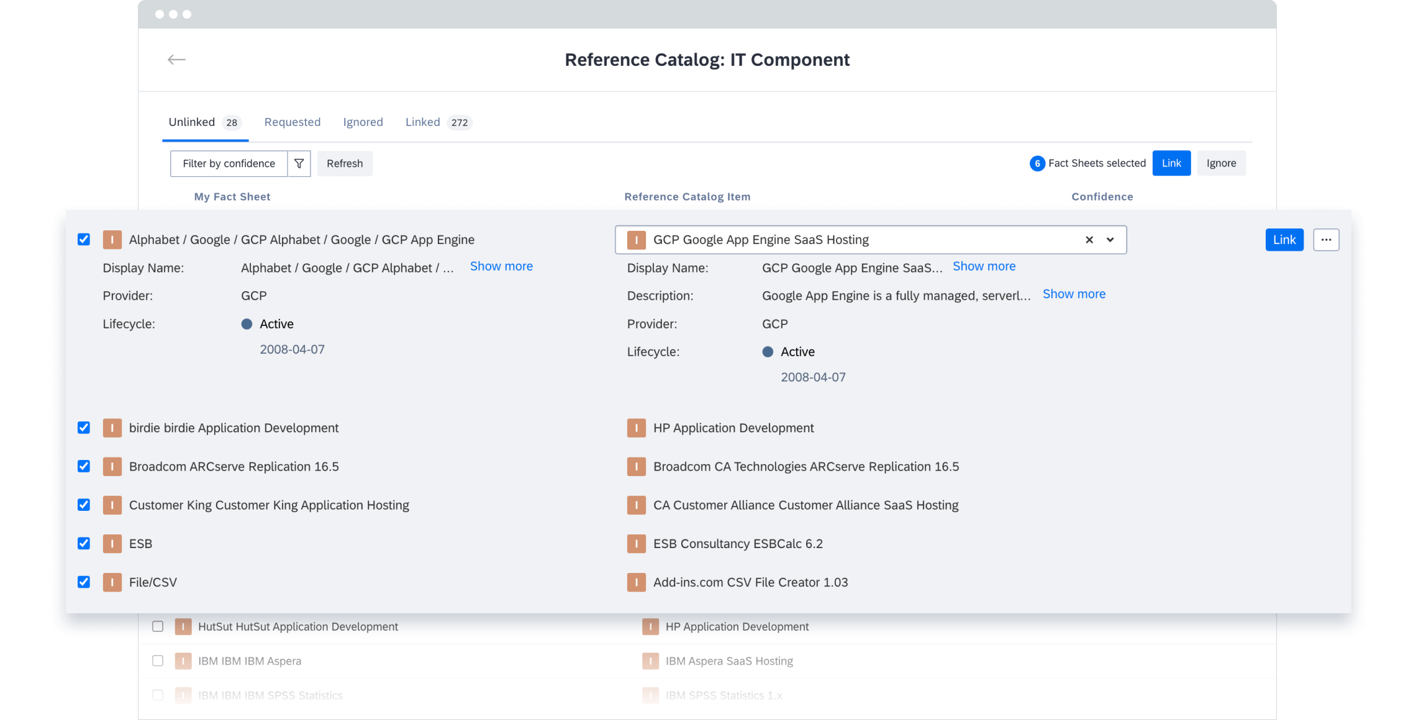Ignore the selected Fact Sheets

pos(1221,163)
